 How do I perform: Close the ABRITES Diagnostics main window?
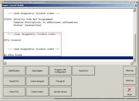[137, 2]
